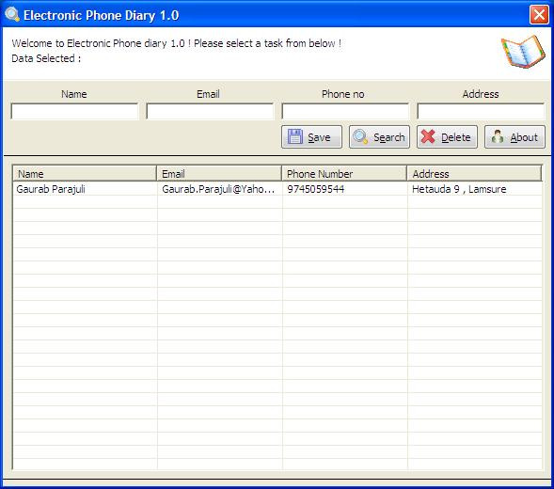Image resolution: width=554 pixels, height=489 pixels.
Task: Click the Save button label
Action: 319,137
